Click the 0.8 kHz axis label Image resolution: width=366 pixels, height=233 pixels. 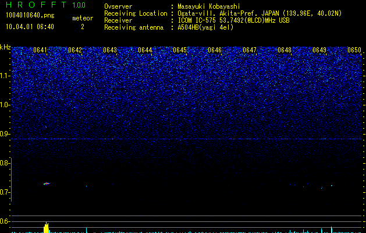(x=5, y=163)
